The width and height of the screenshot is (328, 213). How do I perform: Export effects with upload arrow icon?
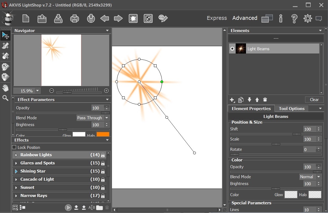tap(84, 208)
